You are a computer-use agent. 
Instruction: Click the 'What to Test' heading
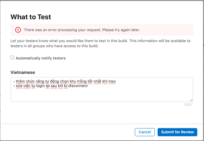(x=31, y=17)
